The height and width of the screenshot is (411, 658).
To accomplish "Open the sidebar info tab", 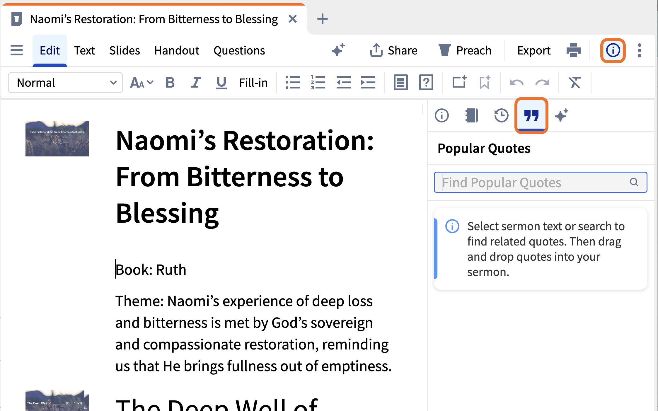I will pyautogui.click(x=442, y=115).
